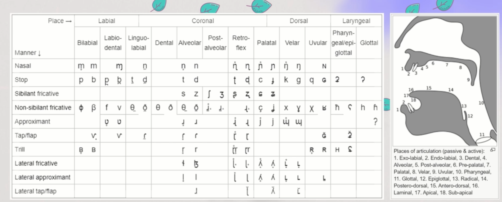The image size is (502, 202).
Task: Select the Pharyngeal/epiglottal column header
Action: pos(343,43)
